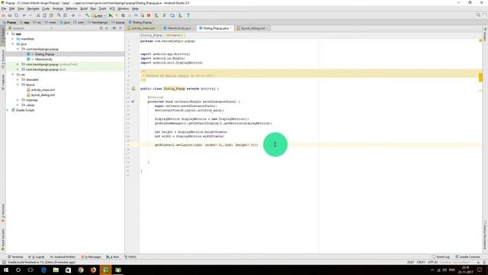Collapse the java folder

click(13, 44)
